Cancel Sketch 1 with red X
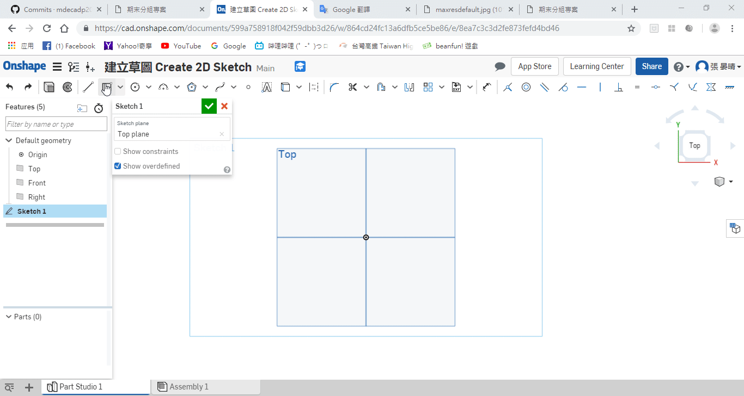 click(x=224, y=106)
